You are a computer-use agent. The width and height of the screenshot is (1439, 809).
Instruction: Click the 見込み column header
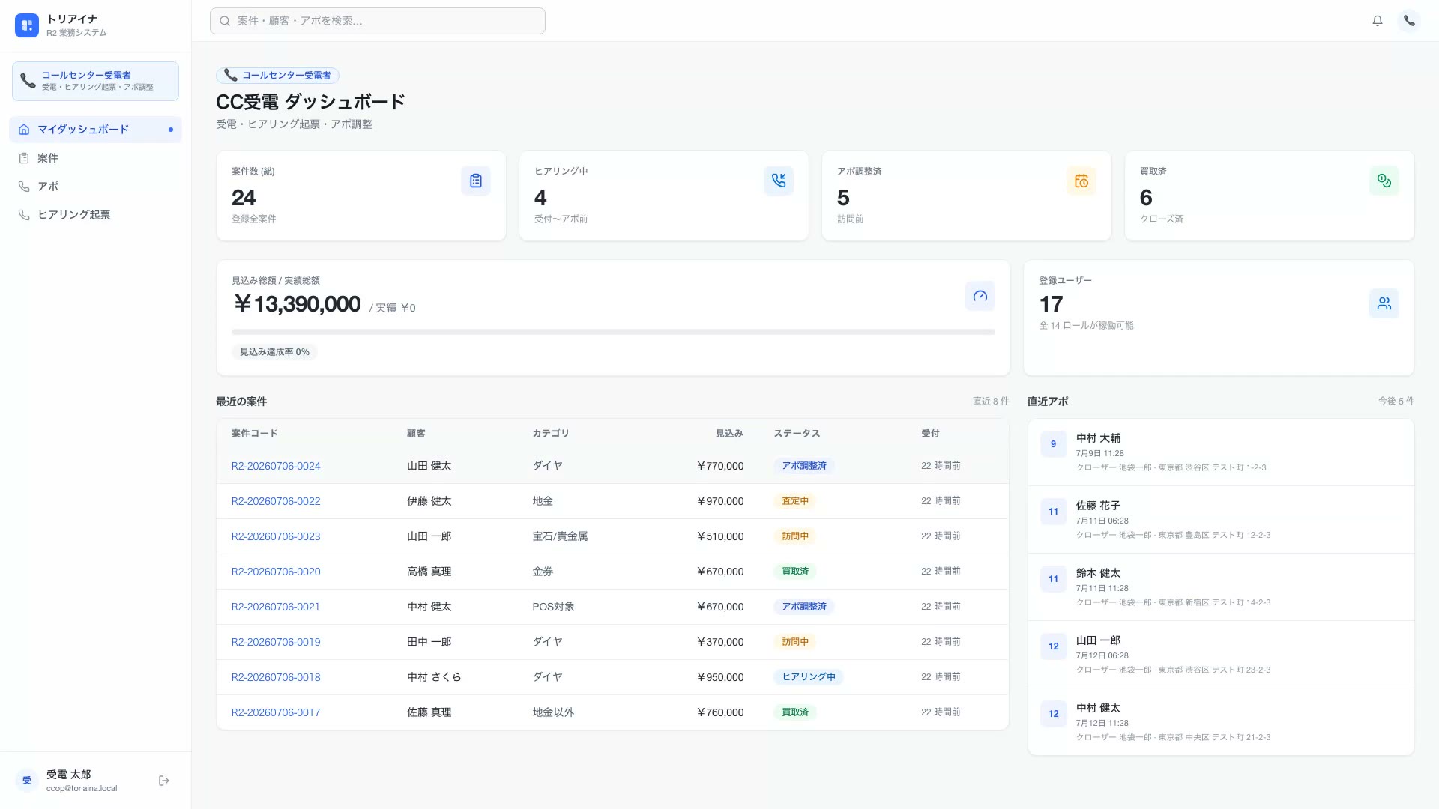point(729,434)
